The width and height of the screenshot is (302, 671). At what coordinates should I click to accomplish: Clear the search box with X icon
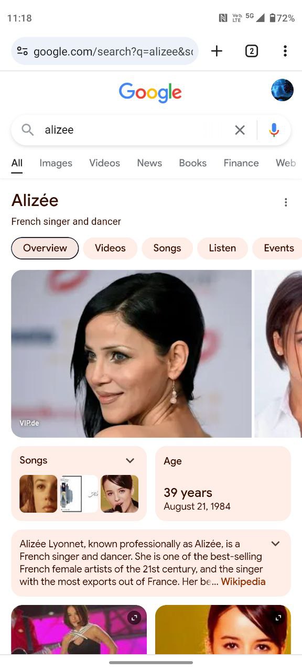click(240, 130)
